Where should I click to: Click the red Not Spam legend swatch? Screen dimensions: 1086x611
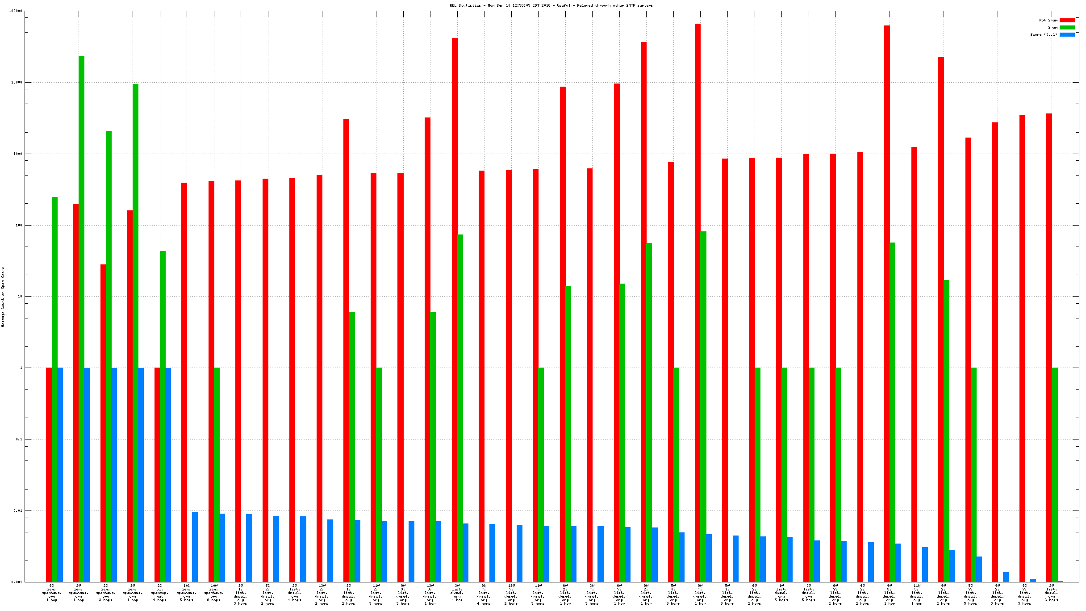point(1067,21)
